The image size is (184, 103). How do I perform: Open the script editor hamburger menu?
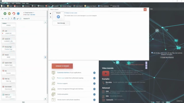(1, 9)
